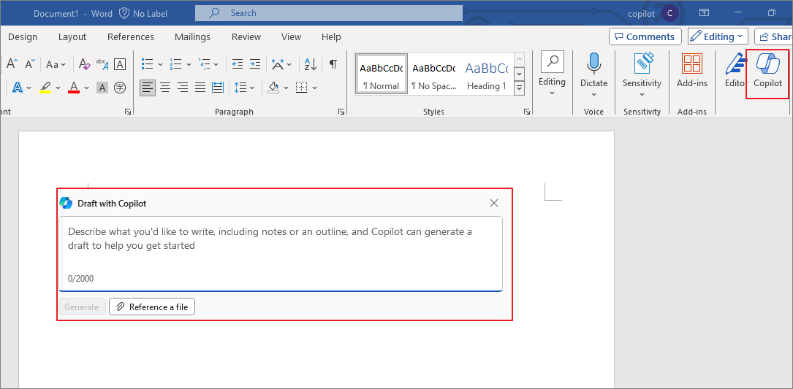Open Editing find magnifier group
The image size is (793, 389).
[552, 74]
